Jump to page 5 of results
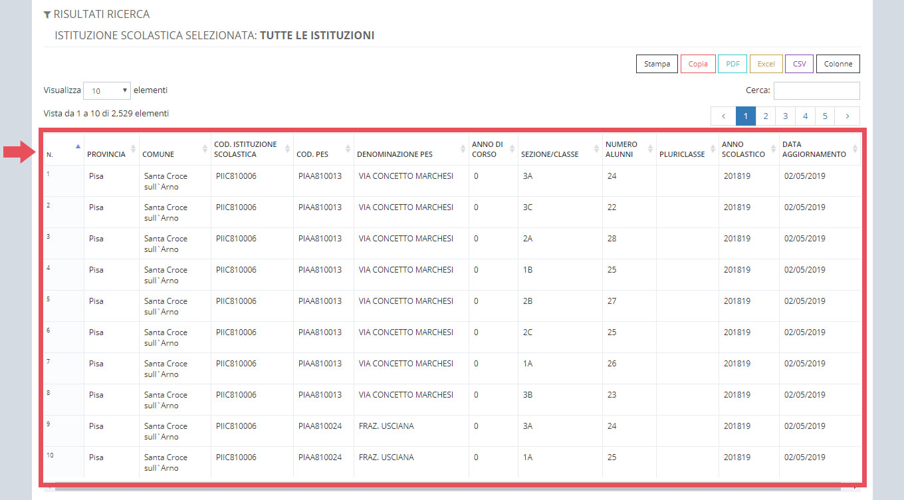 pos(825,116)
